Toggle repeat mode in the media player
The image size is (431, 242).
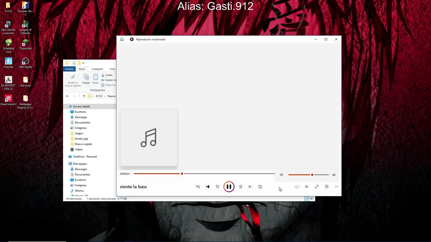260,187
